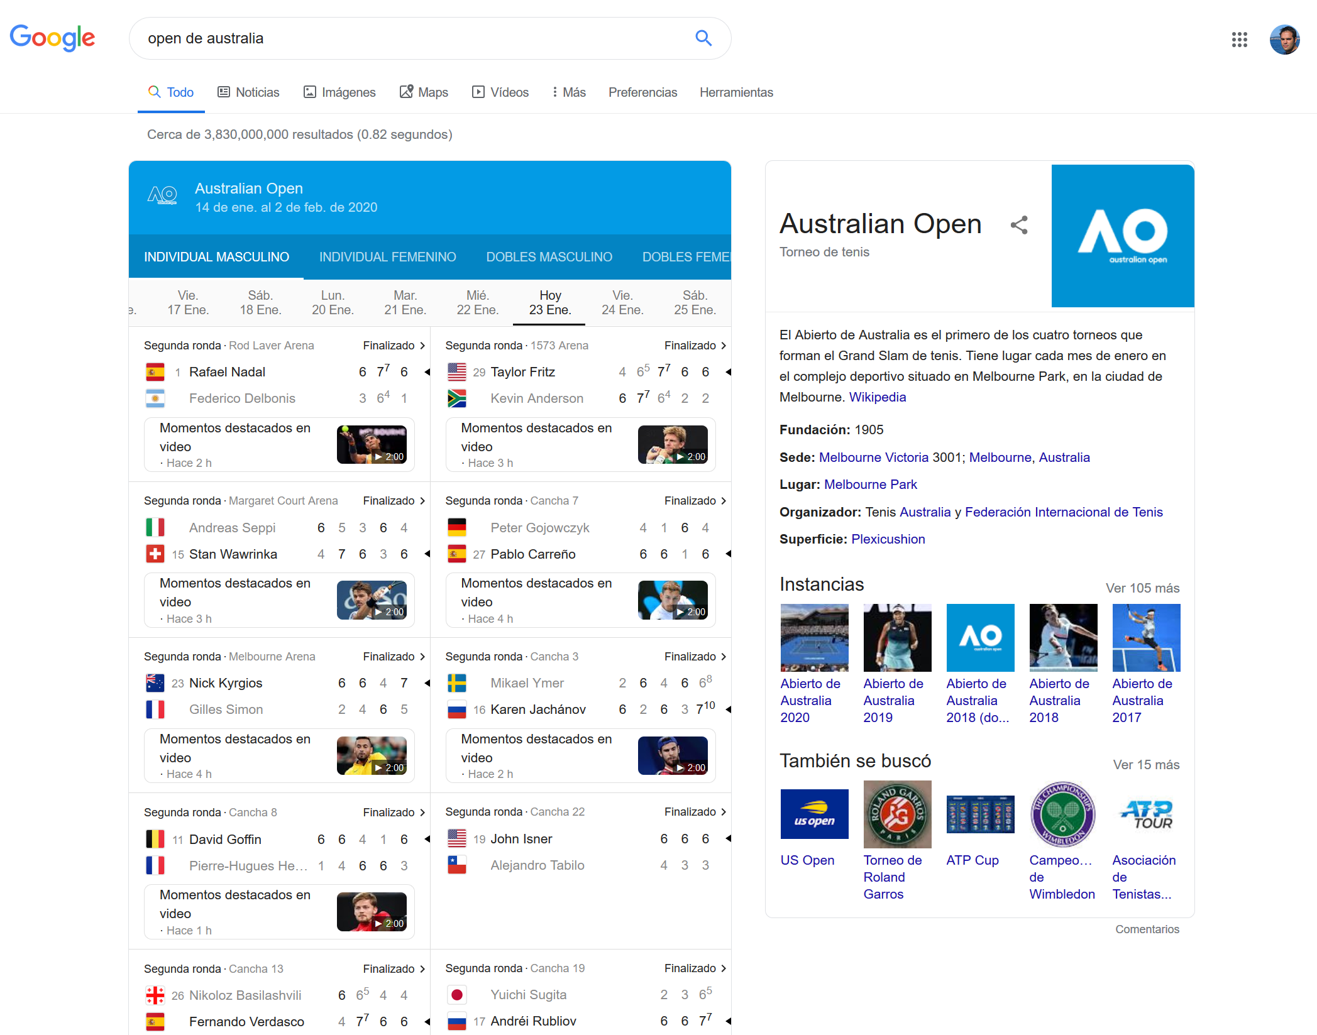Click the ATP Tour logo tile
Viewport: 1317px width, 1035px height.
[x=1146, y=814]
